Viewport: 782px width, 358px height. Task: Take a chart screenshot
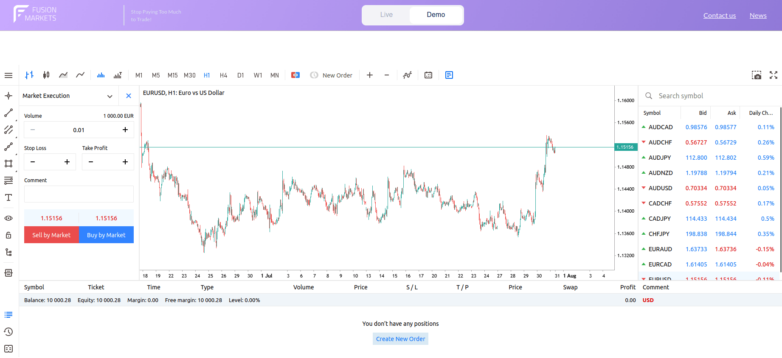[757, 75]
